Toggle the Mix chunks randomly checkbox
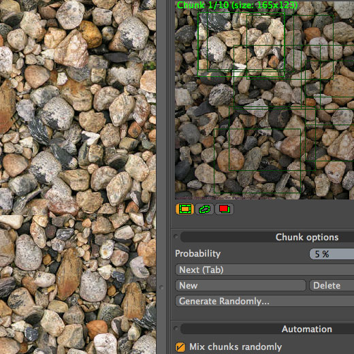The image size is (354, 354). click(x=180, y=347)
